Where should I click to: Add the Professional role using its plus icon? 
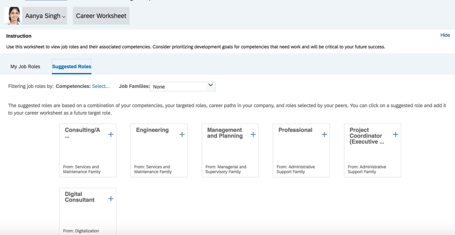tap(324, 134)
